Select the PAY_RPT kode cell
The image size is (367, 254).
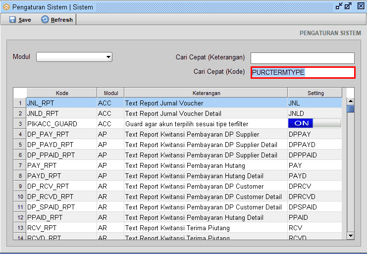click(61, 165)
